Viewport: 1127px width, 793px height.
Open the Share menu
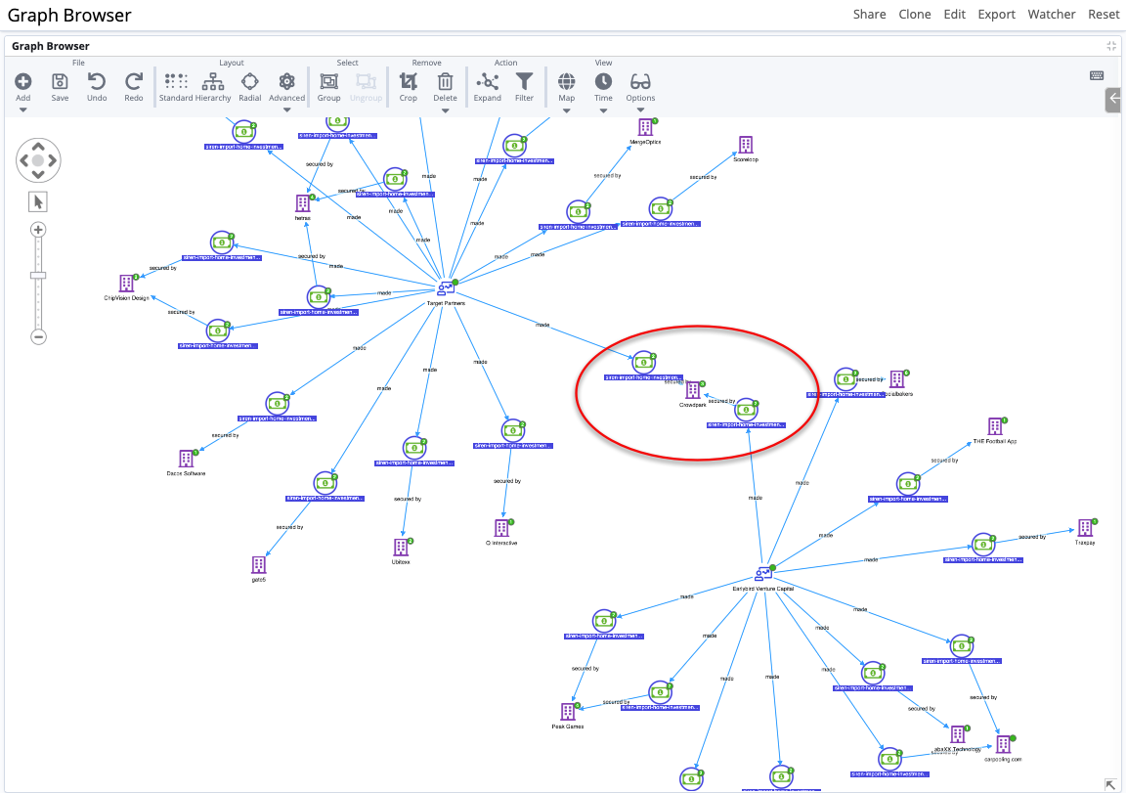point(869,14)
